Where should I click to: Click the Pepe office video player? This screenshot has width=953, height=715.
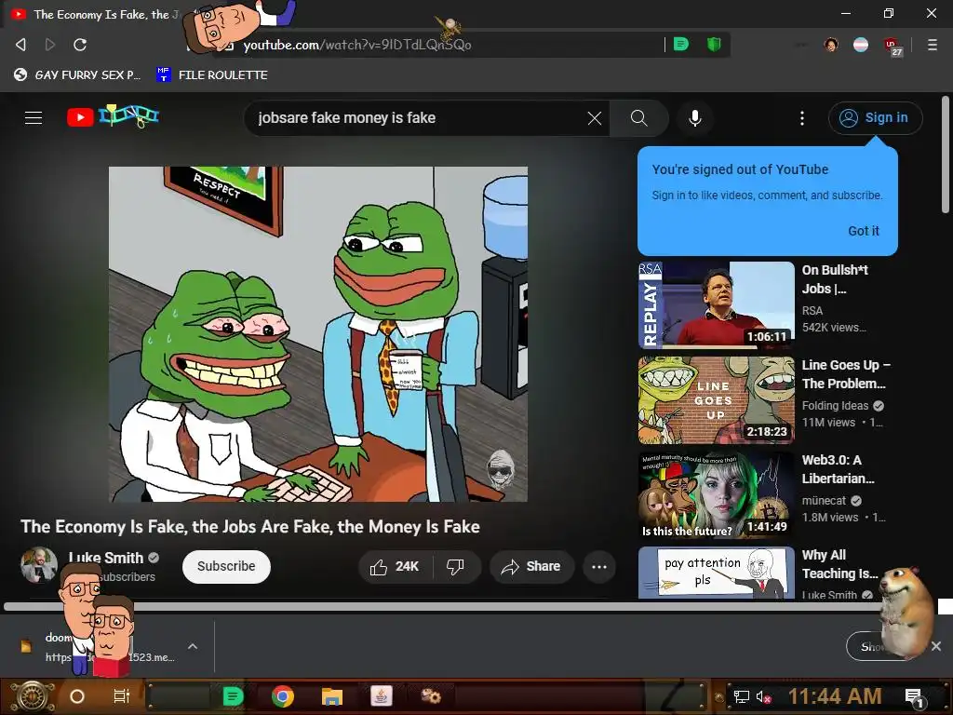318,334
